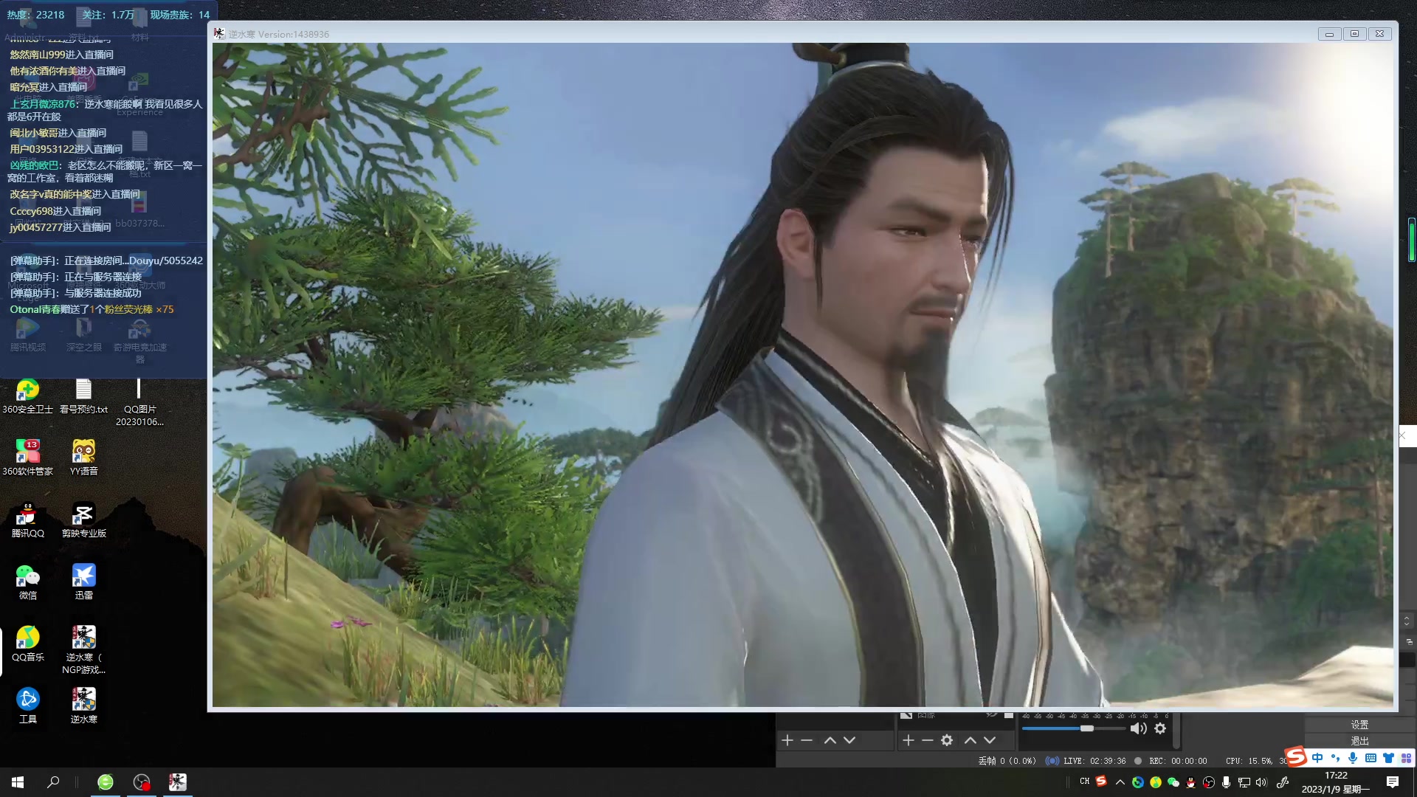Open OBS source properties gear
This screenshot has height=797, width=1417.
point(947,740)
